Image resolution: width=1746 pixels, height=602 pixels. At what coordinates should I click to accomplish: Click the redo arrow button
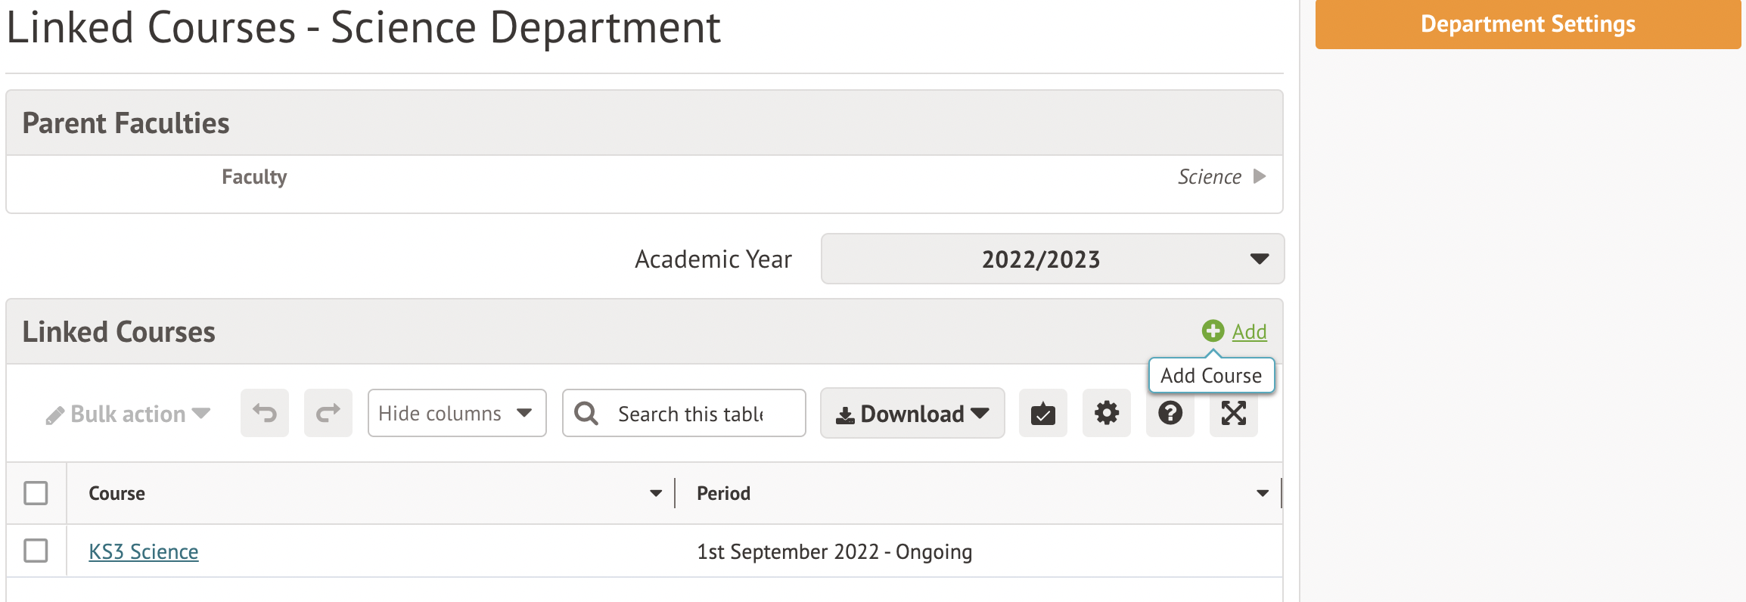pos(328,413)
